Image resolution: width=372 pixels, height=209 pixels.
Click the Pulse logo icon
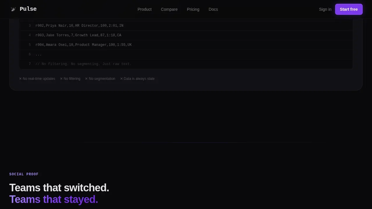pyautogui.click(x=13, y=9)
